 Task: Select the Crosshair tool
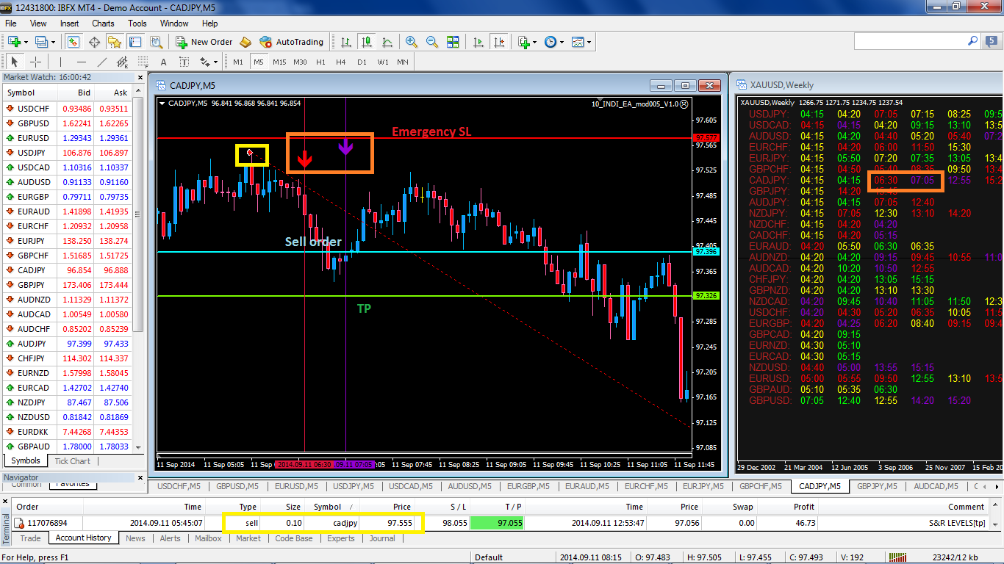(35, 62)
